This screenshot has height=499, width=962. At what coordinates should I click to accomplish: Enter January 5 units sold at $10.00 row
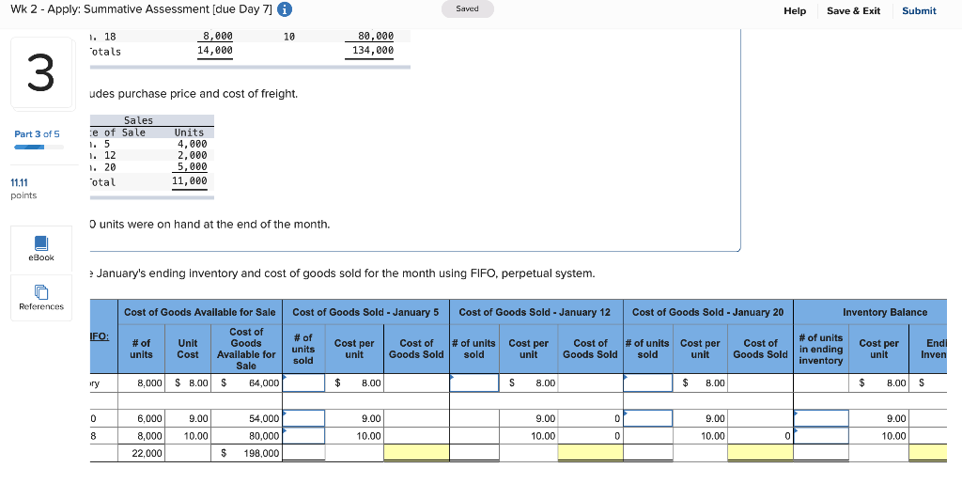pyautogui.click(x=303, y=436)
